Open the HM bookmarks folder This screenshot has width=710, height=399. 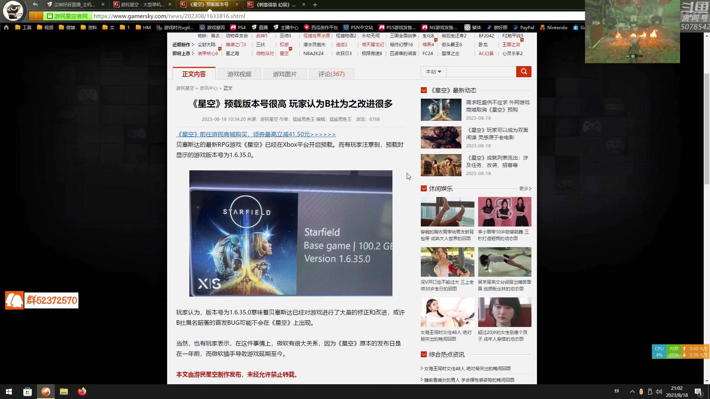143,27
